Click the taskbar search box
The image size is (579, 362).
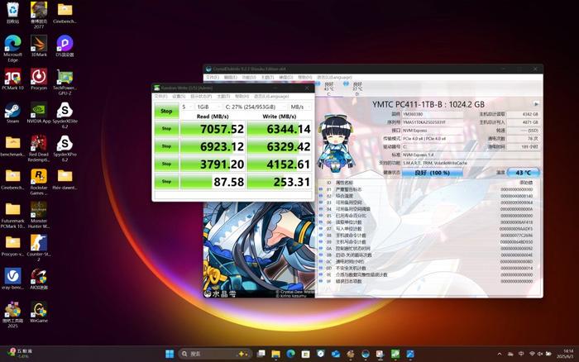[215, 354]
